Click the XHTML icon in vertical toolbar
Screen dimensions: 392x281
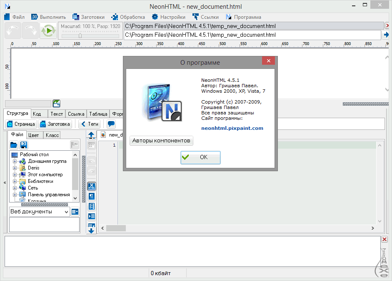[92, 186]
